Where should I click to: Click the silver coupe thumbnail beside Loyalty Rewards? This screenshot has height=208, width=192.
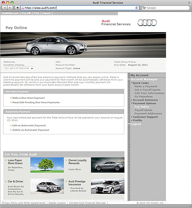(107, 165)
